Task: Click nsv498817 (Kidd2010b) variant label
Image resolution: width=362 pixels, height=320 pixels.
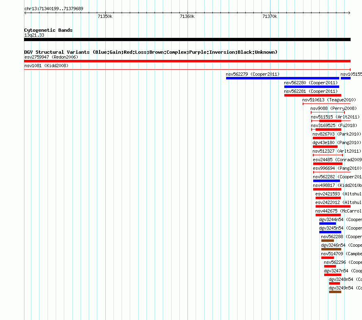Action: (337, 185)
